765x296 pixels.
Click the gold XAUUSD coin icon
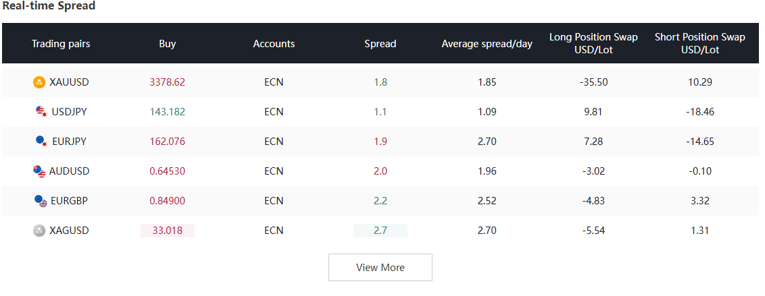click(x=39, y=82)
